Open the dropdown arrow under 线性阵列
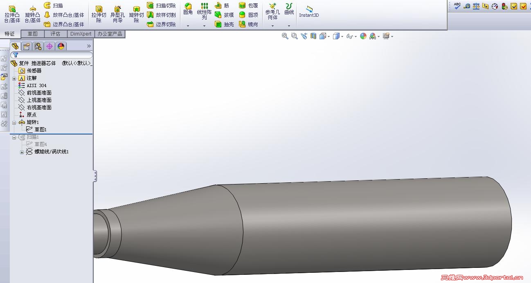The height and width of the screenshot is (283, 531). pos(204,26)
